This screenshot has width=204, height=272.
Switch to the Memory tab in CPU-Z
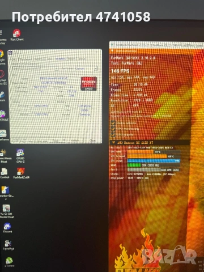click(x=39, y=59)
